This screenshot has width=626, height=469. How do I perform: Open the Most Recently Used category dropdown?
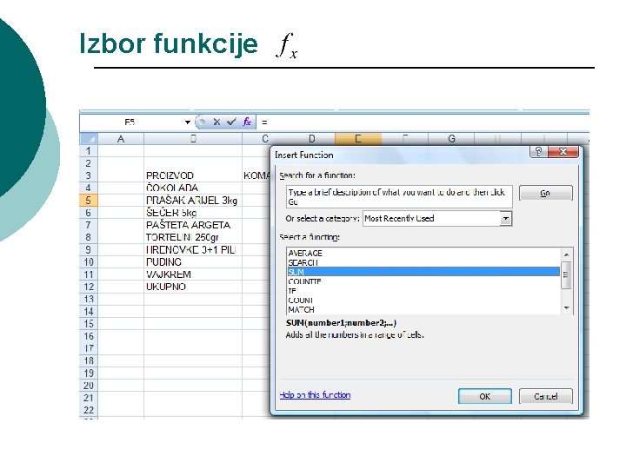click(505, 219)
